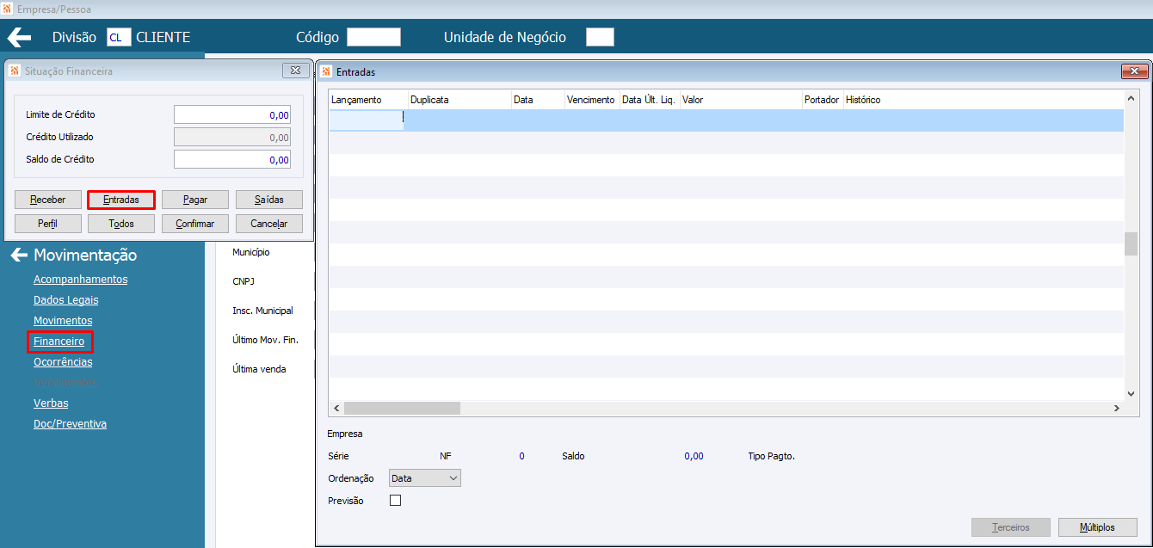Viewport: 1153px width, 548px height.
Task: Open the Ordenação dropdown set to Data
Action: click(424, 477)
